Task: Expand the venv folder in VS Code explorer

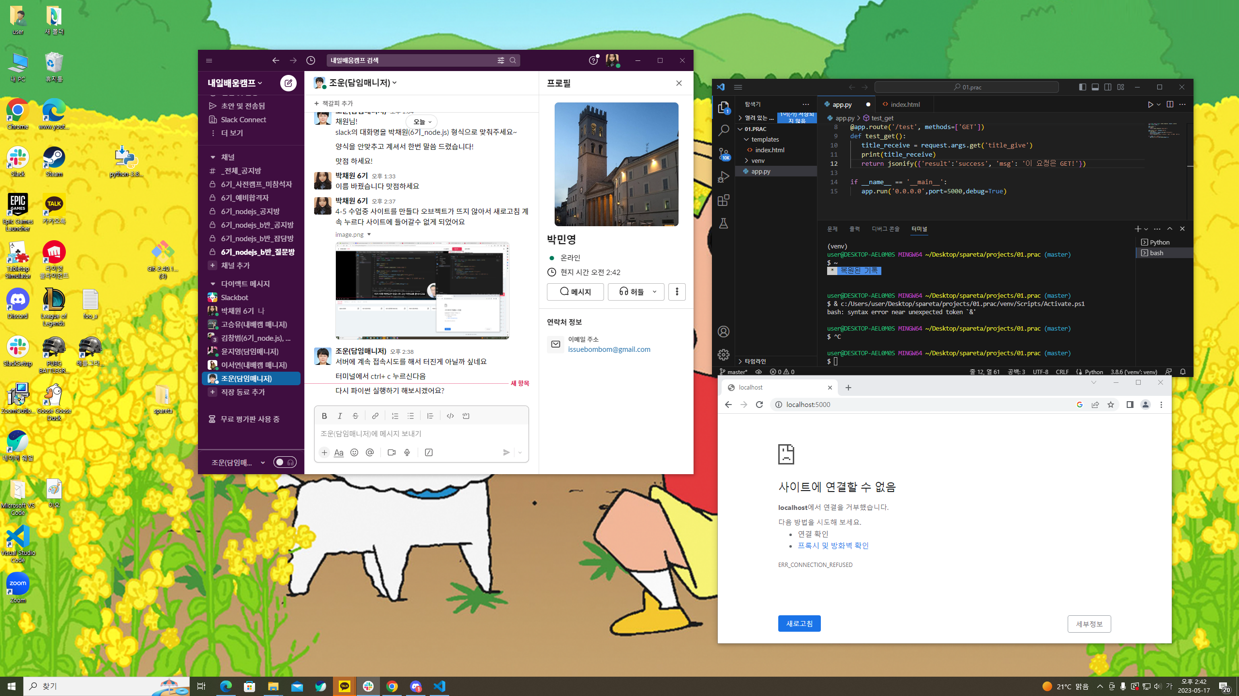Action: pyautogui.click(x=757, y=160)
